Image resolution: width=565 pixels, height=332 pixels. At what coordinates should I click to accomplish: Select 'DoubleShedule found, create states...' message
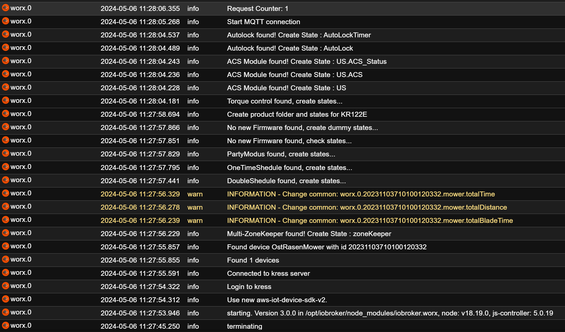[x=286, y=181]
